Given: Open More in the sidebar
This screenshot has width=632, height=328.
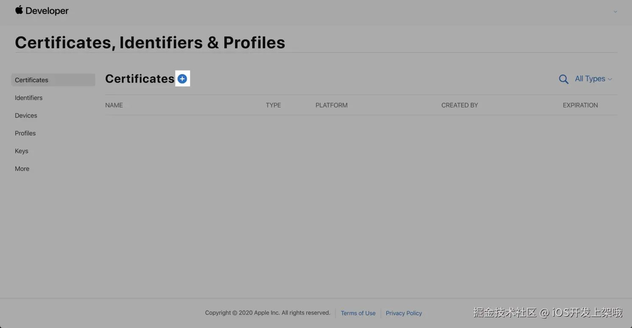Looking at the screenshot, I should tap(22, 169).
